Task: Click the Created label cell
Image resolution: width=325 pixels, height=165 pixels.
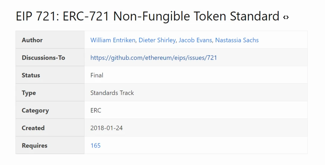Action: [50, 127]
